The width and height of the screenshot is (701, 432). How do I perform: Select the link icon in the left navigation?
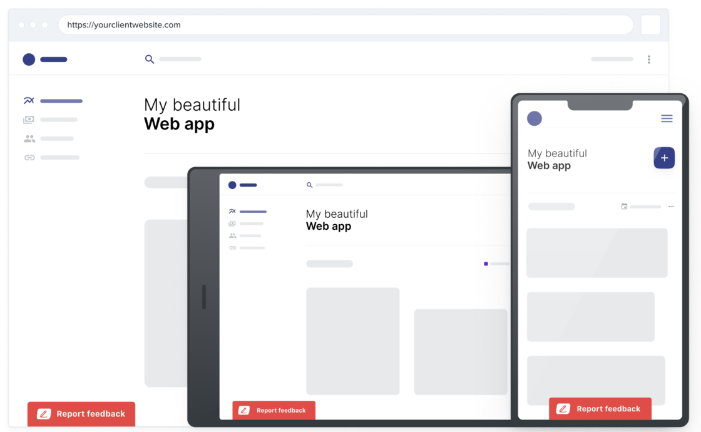pos(29,157)
